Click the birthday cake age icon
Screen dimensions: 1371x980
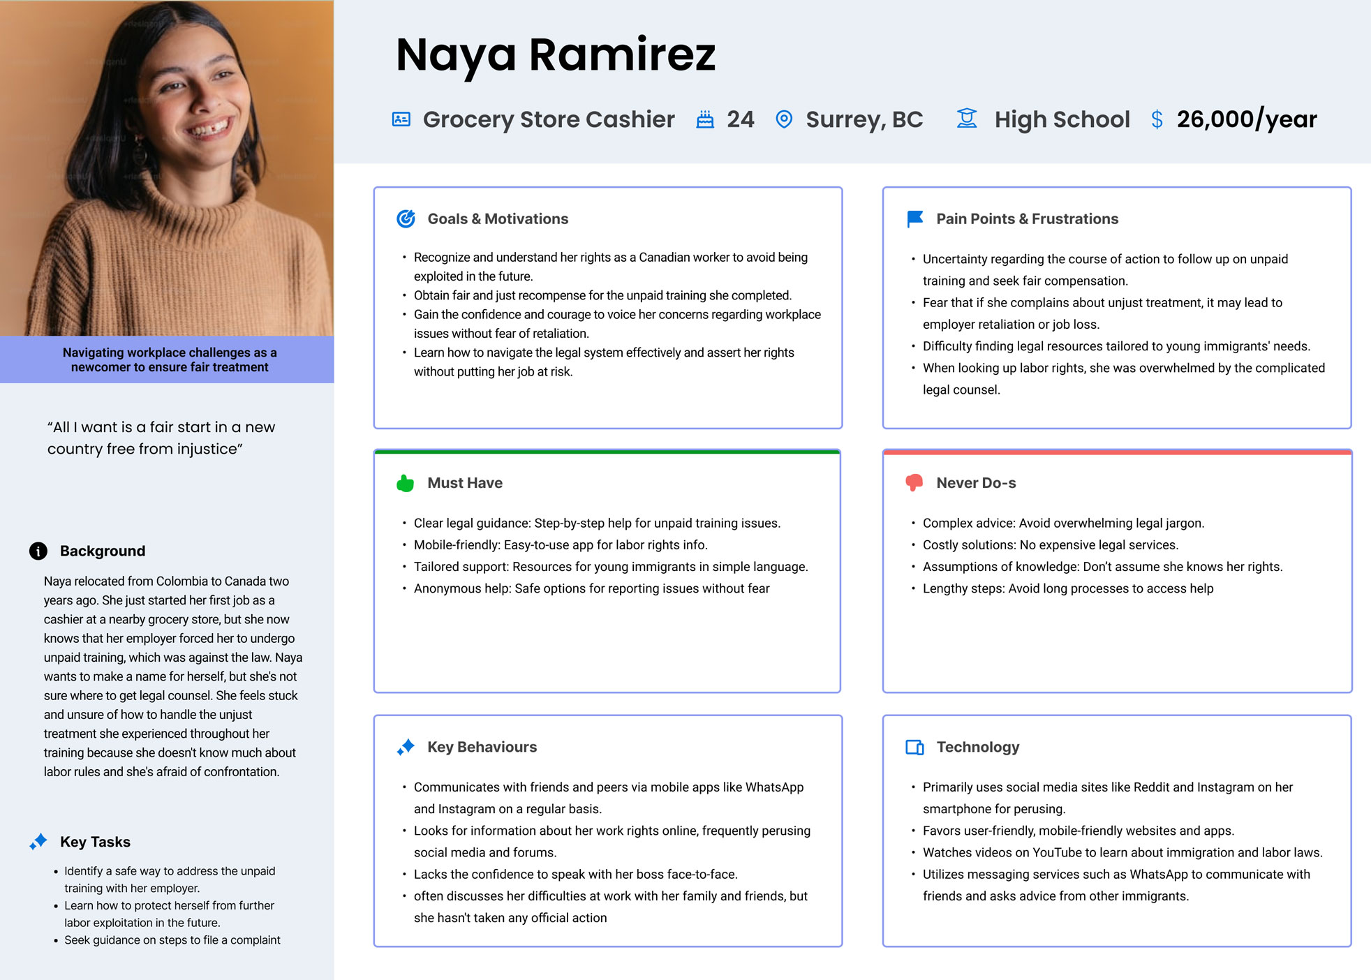(705, 119)
